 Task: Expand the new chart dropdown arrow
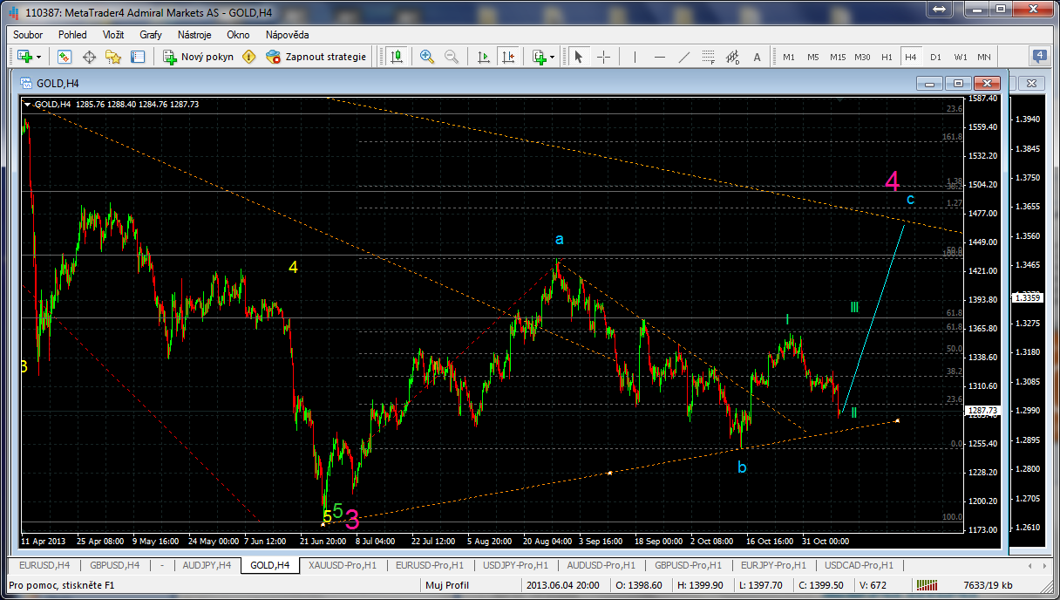(40, 57)
